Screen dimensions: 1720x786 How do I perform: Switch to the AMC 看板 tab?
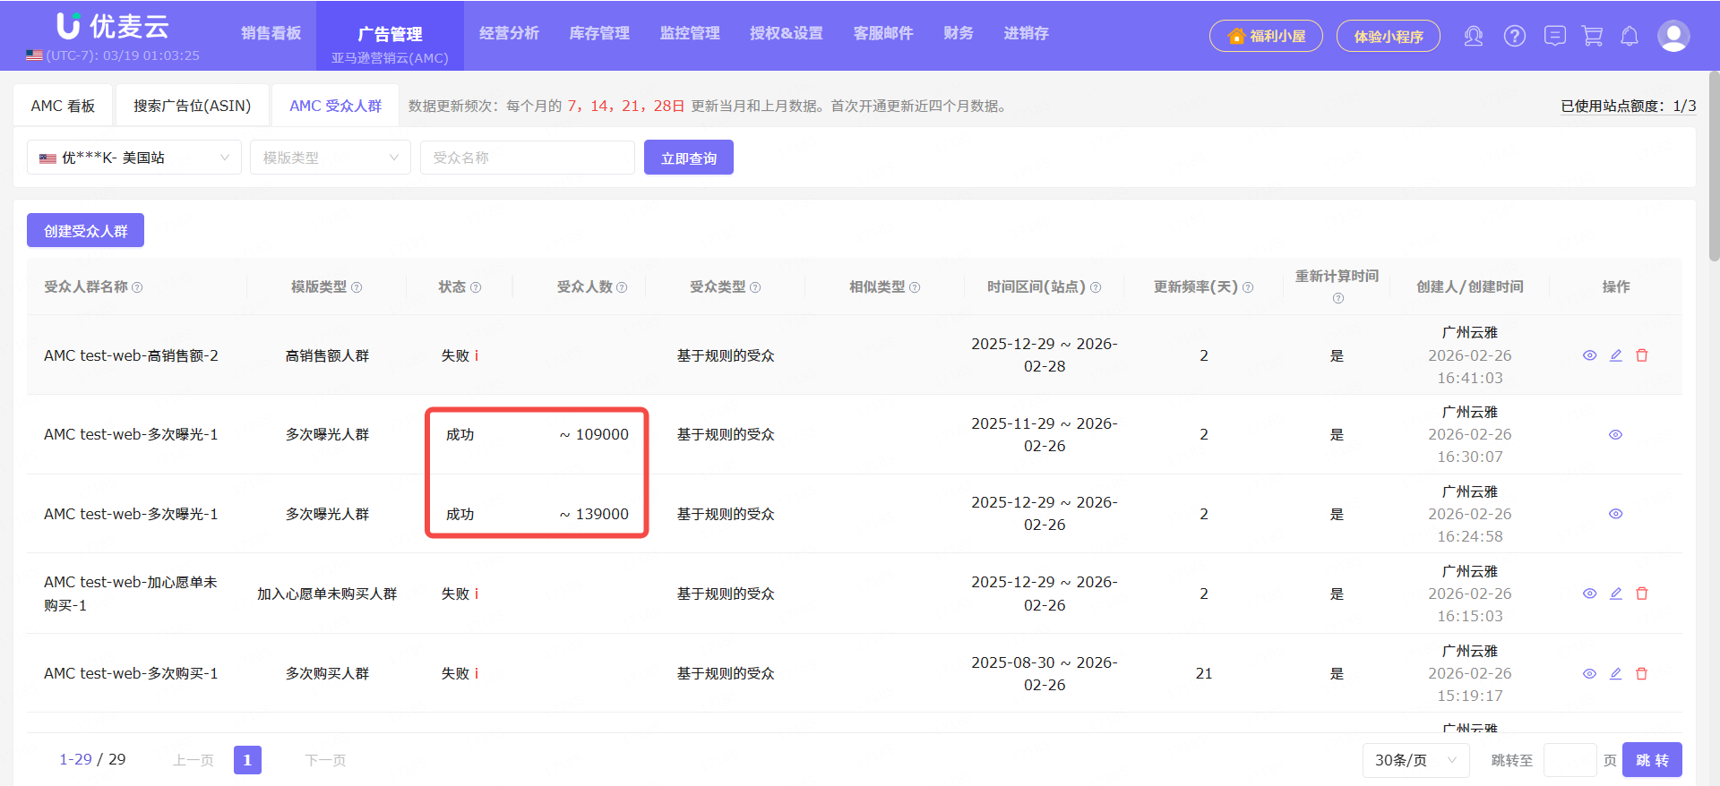pyautogui.click(x=63, y=106)
